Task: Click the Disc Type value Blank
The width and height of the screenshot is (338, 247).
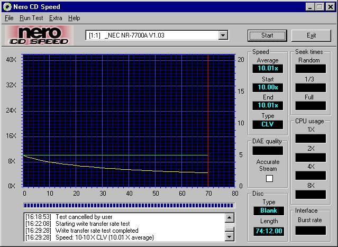Action: (269, 211)
